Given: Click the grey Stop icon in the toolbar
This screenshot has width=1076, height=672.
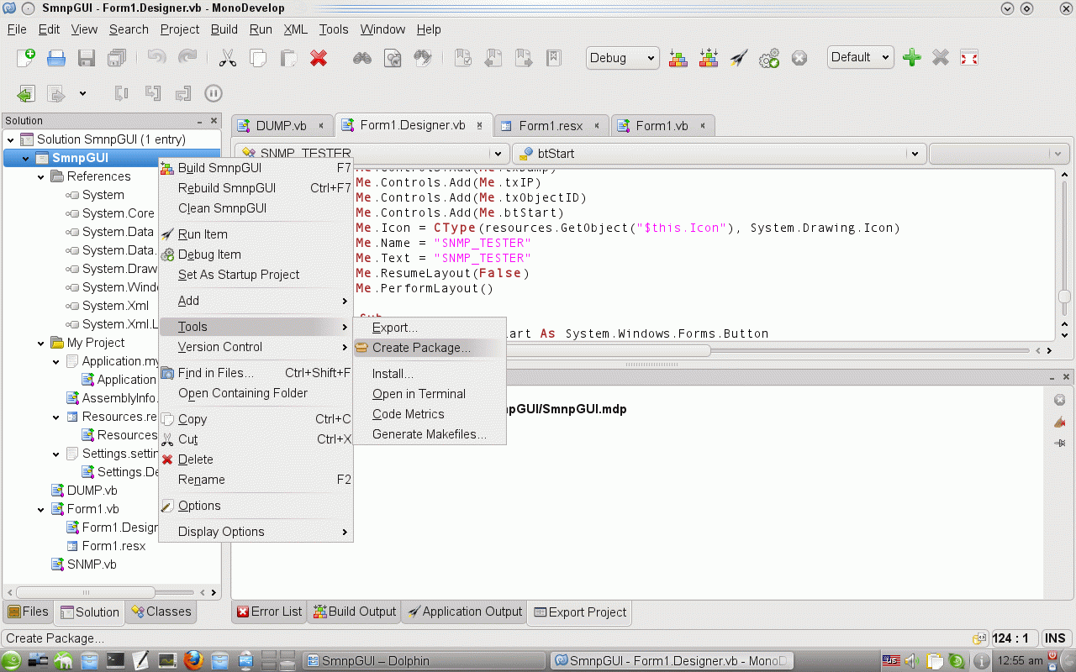Looking at the screenshot, I should click(x=799, y=58).
